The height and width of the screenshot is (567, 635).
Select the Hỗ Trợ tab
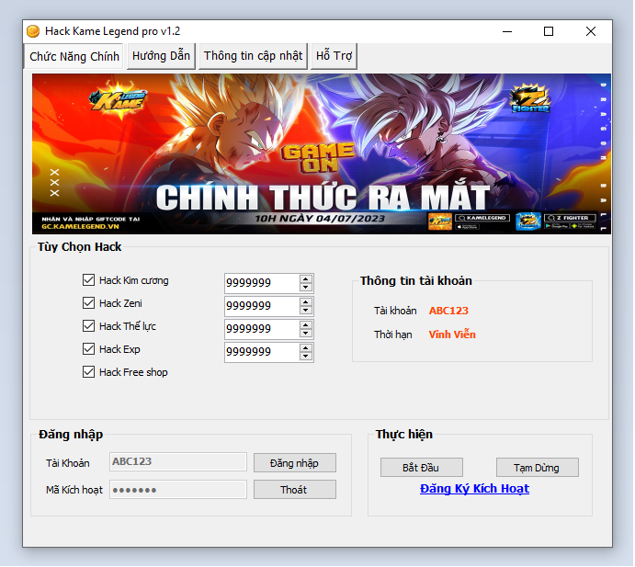point(334,56)
